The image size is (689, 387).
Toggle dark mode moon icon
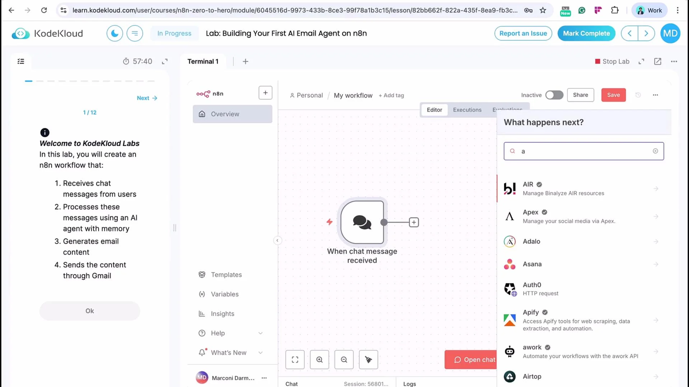click(x=115, y=33)
